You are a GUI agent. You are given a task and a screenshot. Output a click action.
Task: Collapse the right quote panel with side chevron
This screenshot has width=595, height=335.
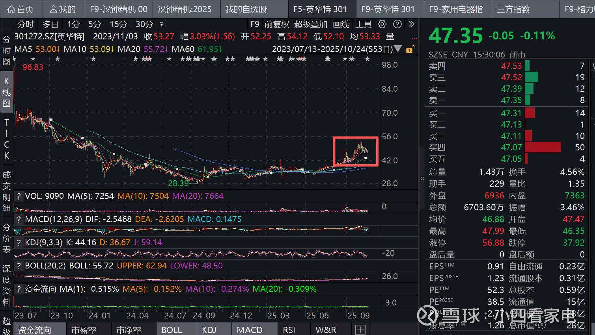[x=422, y=178]
